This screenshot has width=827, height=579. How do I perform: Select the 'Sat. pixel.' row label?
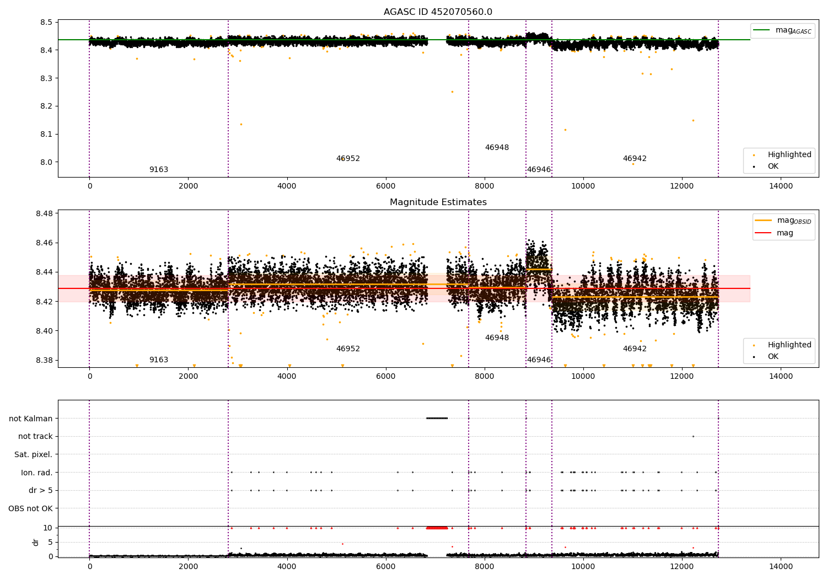[x=34, y=454]
